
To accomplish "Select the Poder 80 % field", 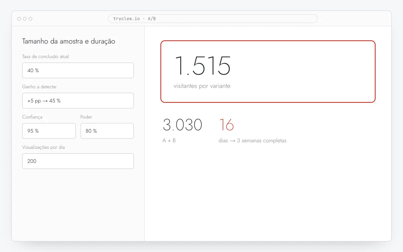I will tap(107, 131).
